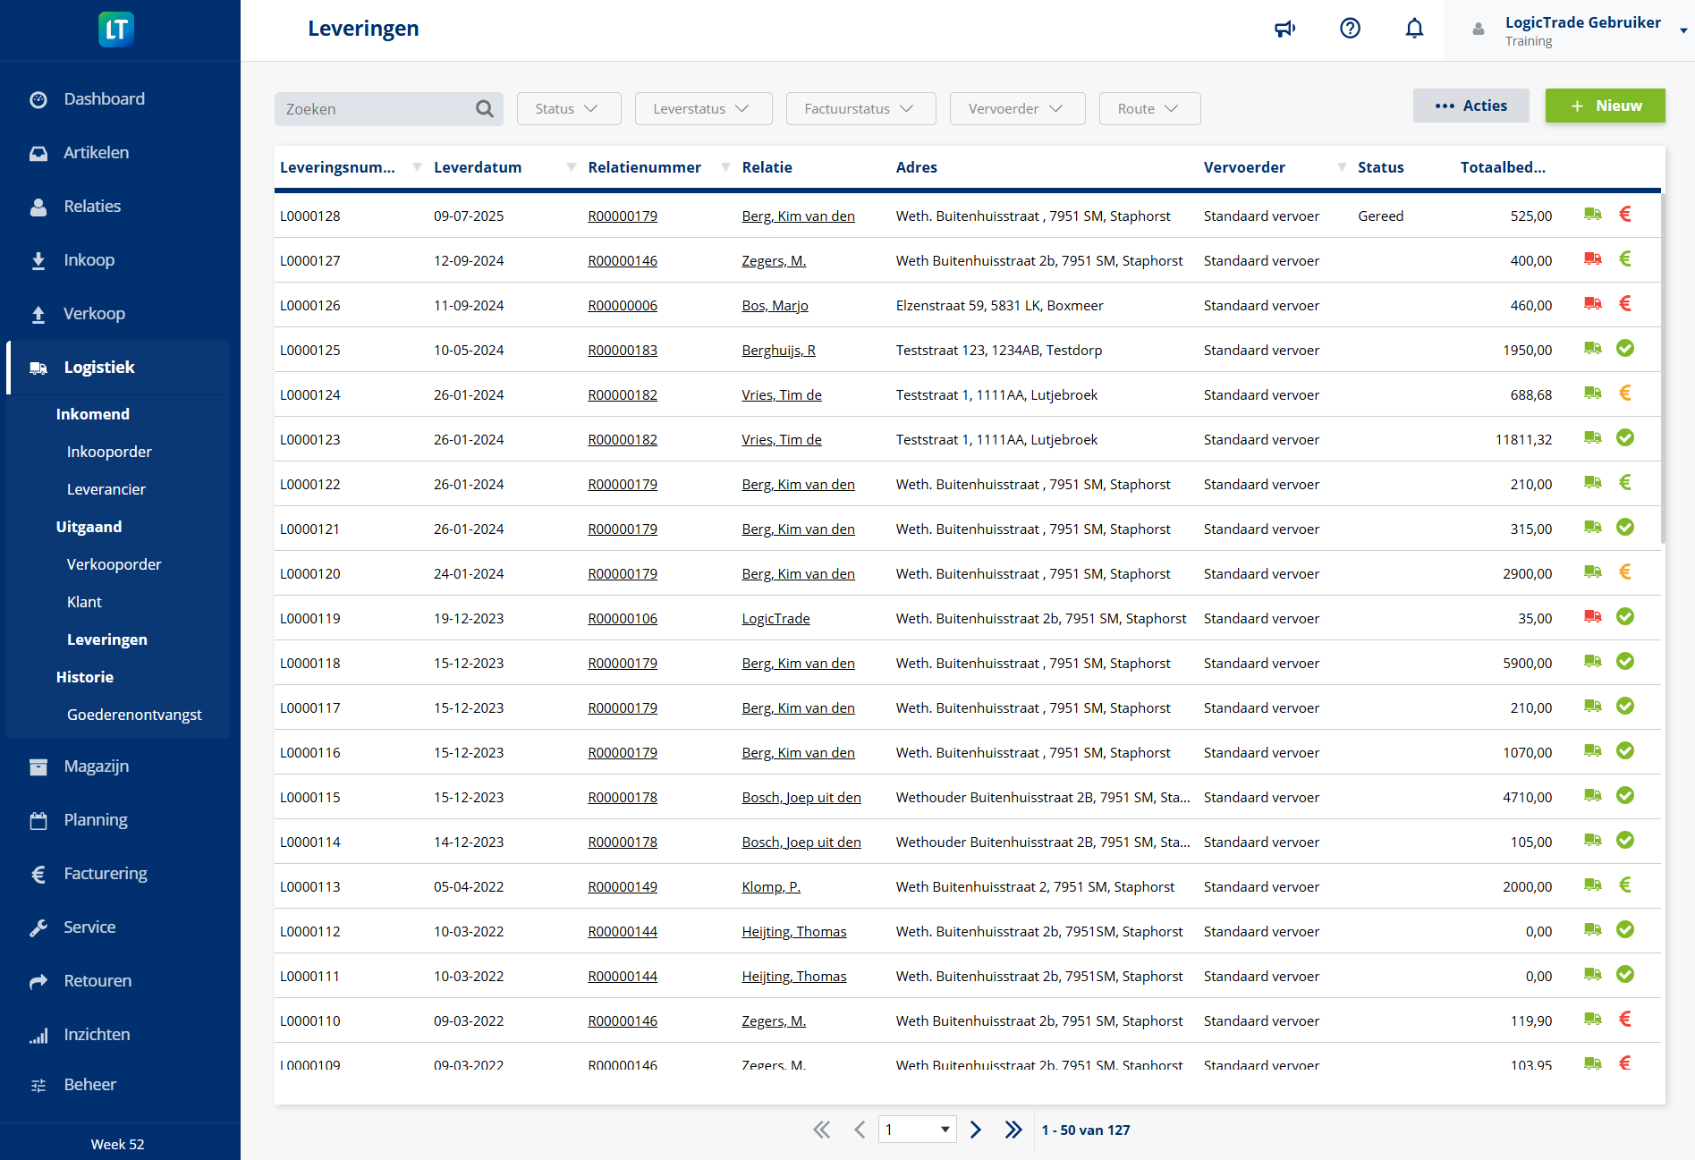
Task: Open the Vervoerder filter dropdown
Action: point(1017,108)
